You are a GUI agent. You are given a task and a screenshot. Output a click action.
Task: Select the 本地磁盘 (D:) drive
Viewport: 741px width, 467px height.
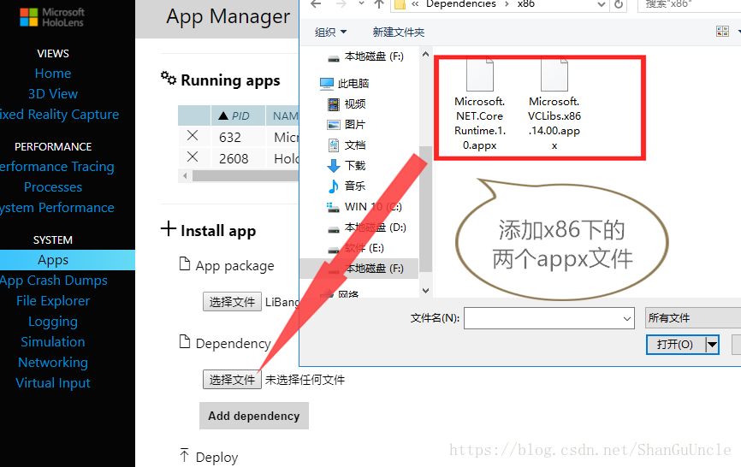[367, 228]
